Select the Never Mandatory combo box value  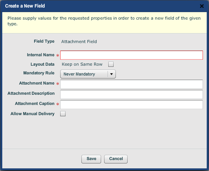(84, 74)
